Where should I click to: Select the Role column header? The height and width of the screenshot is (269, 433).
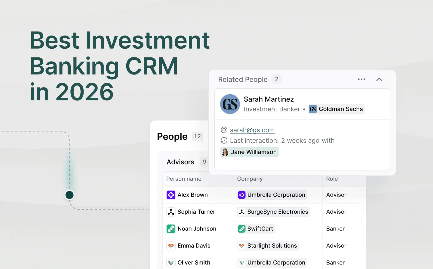coord(332,179)
